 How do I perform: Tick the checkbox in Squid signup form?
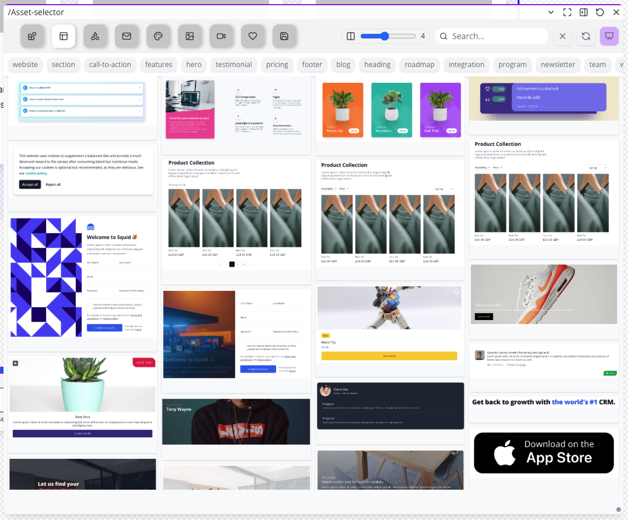[89, 304]
